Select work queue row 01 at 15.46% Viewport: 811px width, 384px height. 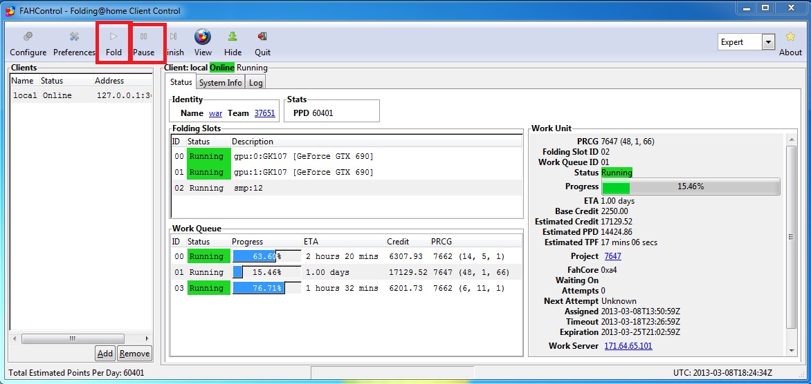click(x=347, y=272)
